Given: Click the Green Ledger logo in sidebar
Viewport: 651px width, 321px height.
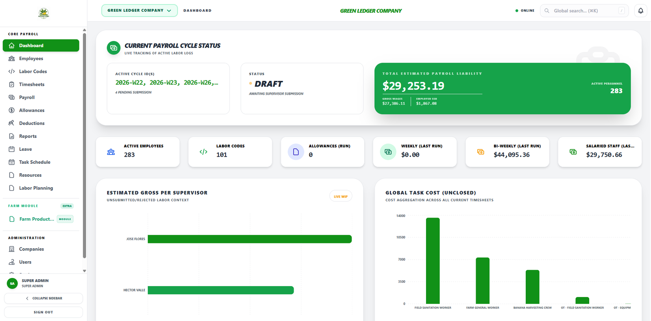Looking at the screenshot, I should (x=44, y=13).
